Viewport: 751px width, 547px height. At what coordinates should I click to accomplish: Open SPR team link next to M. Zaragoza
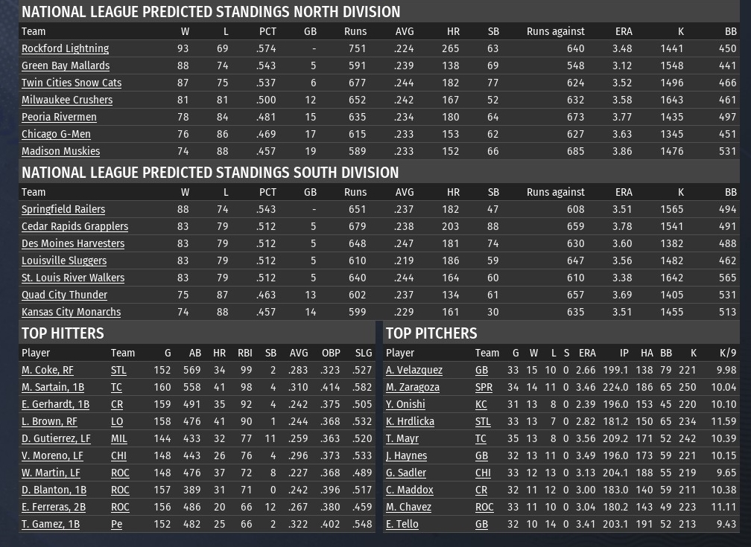pos(484,387)
